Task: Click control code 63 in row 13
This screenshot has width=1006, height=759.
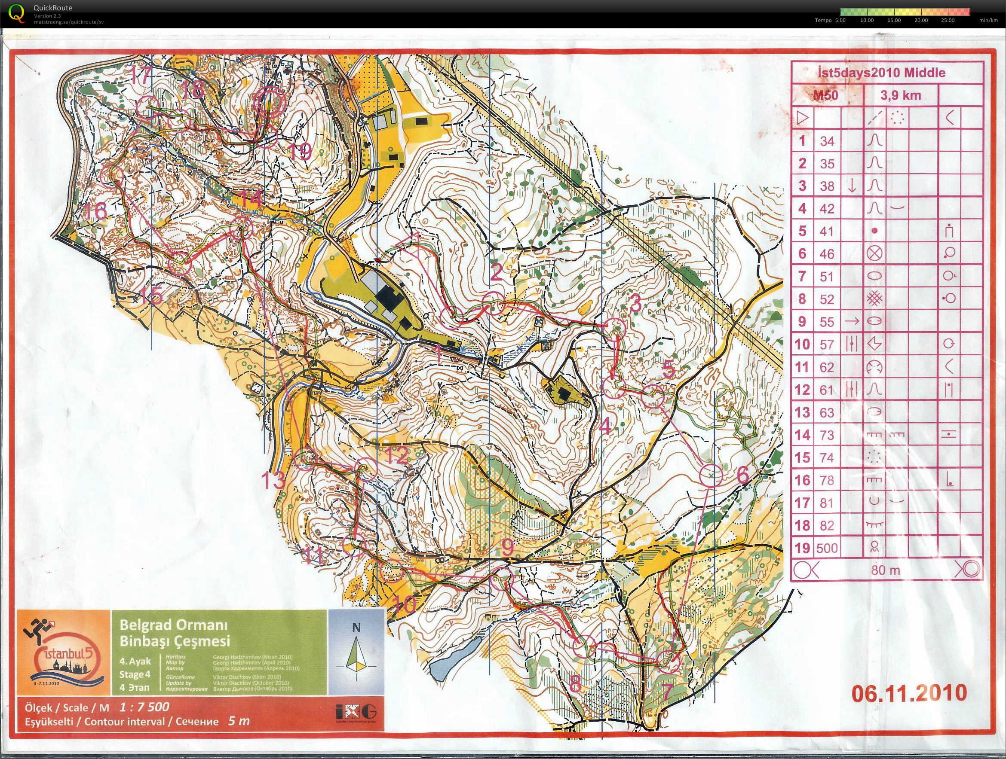Action: pos(827,412)
